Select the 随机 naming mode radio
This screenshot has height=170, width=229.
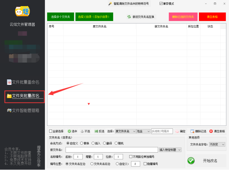116,143
